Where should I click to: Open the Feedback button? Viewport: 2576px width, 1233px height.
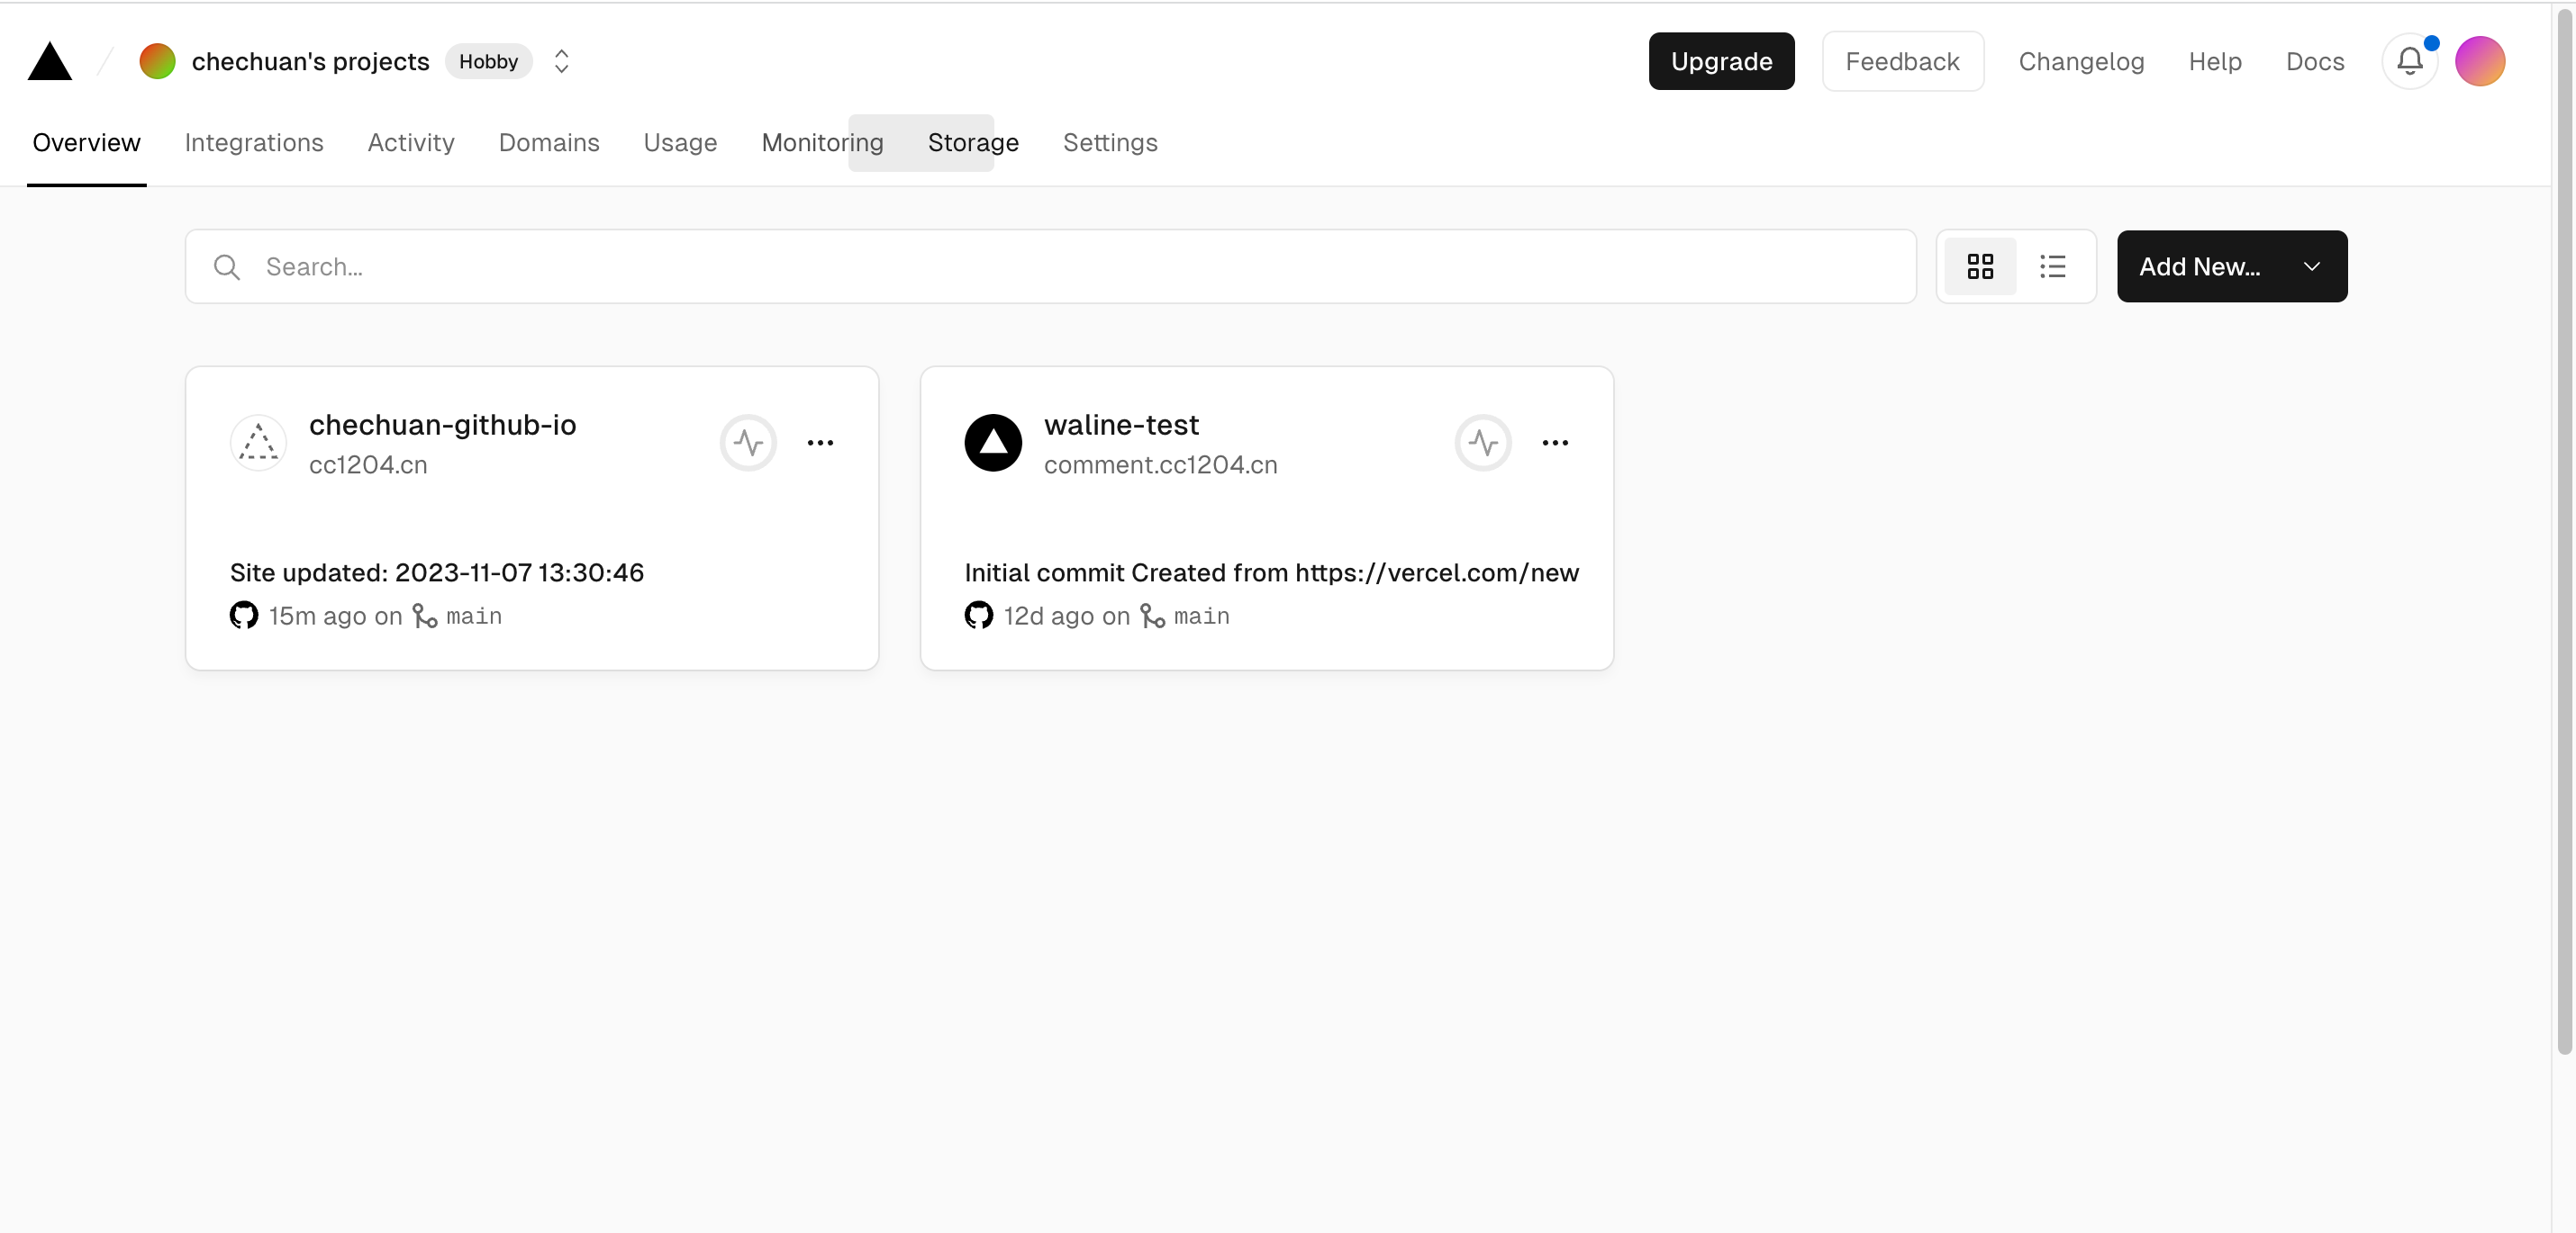1902,61
